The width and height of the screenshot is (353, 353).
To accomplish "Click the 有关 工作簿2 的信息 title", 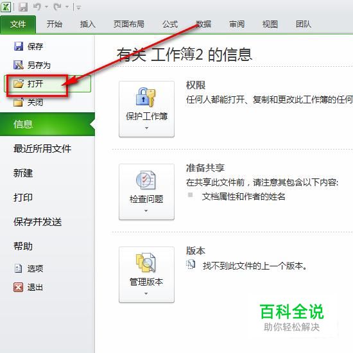I will coord(184,55).
